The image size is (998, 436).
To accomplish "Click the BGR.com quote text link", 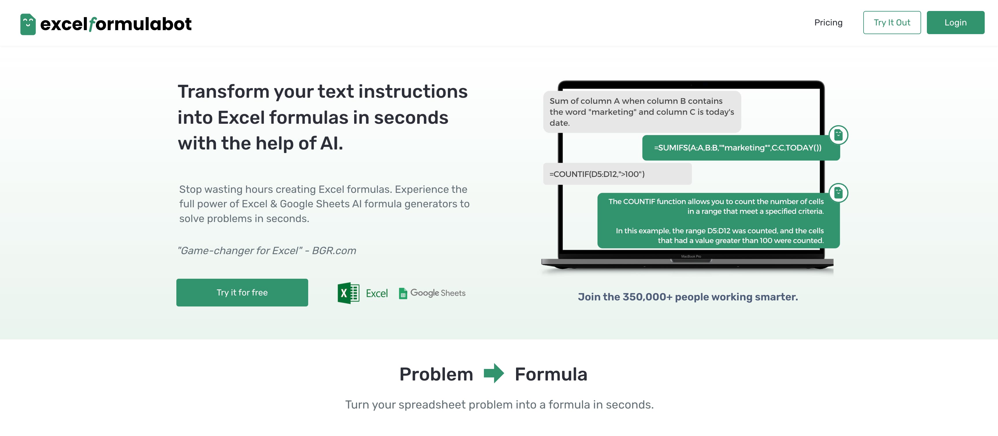I will coord(266,250).
